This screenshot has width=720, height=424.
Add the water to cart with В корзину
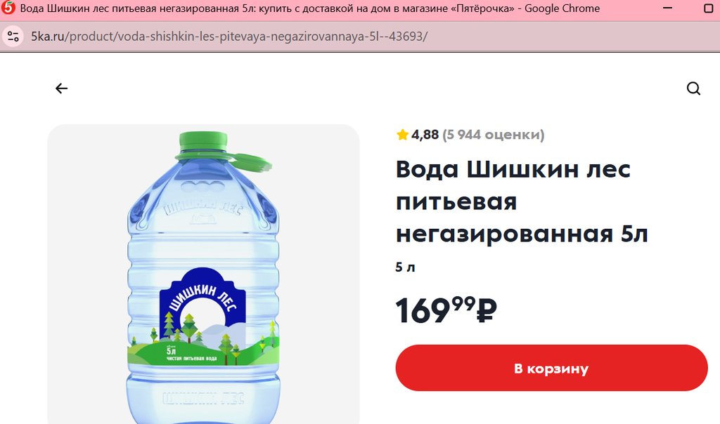tap(551, 368)
